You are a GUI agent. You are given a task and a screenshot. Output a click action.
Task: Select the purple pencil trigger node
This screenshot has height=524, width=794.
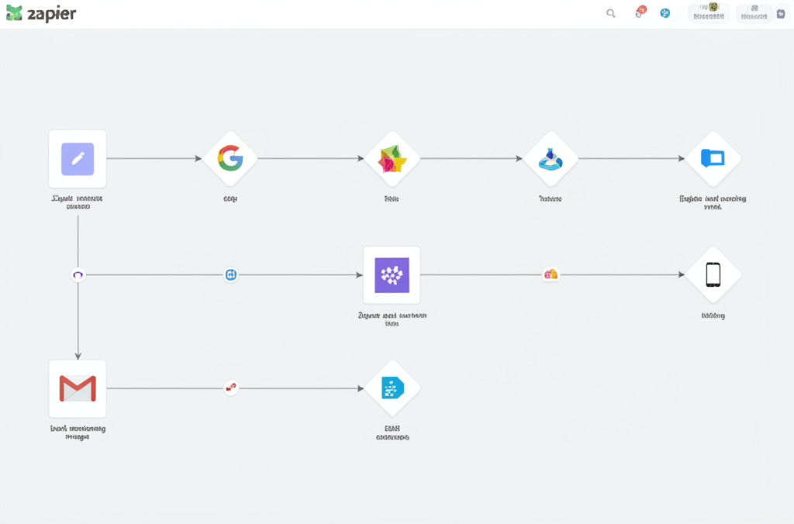click(x=78, y=159)
